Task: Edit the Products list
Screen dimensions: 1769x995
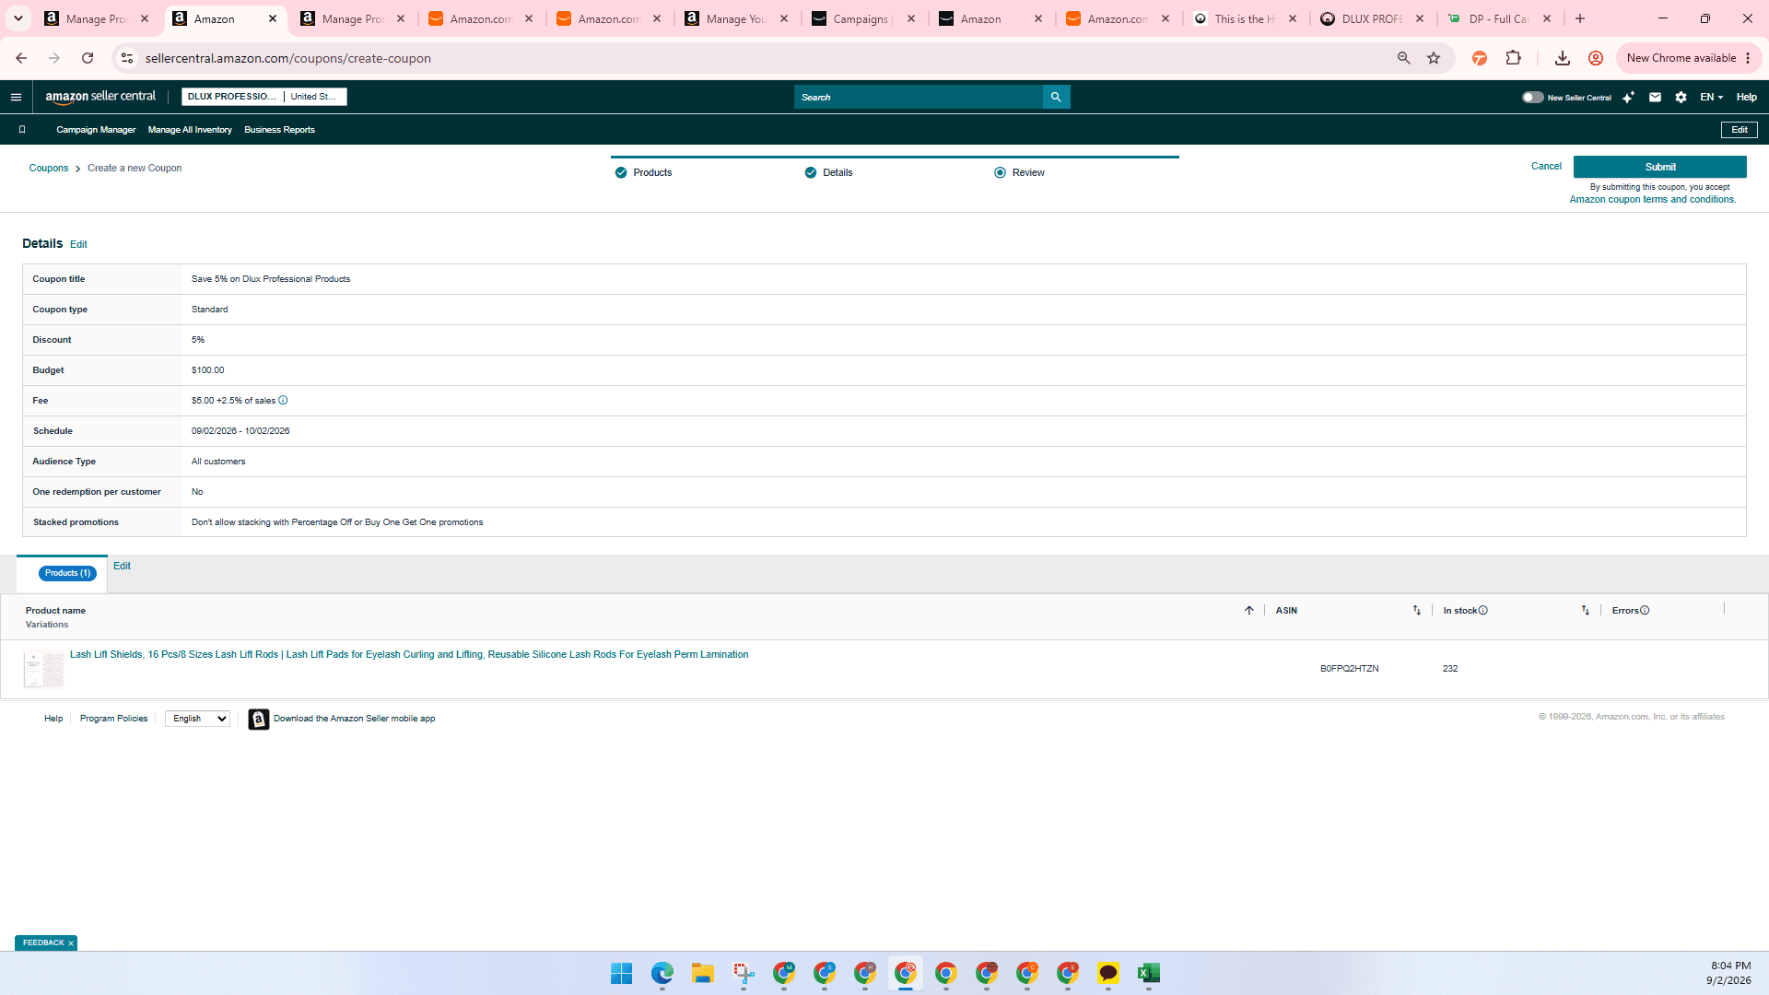Action: 122,567
